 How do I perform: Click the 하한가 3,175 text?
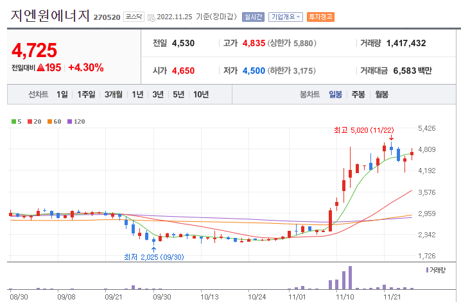(x=291, y=71)
